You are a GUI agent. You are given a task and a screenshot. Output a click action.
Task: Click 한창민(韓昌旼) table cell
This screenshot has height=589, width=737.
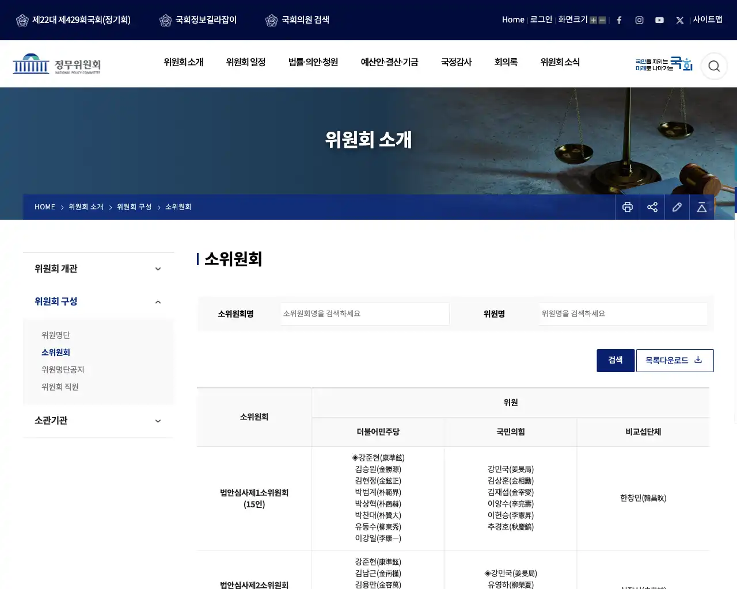[643, 498]
